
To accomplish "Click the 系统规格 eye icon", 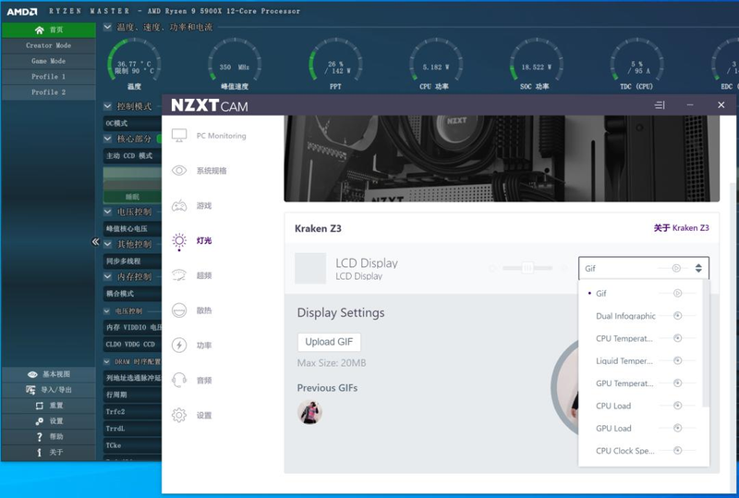I will pos(180,171).
